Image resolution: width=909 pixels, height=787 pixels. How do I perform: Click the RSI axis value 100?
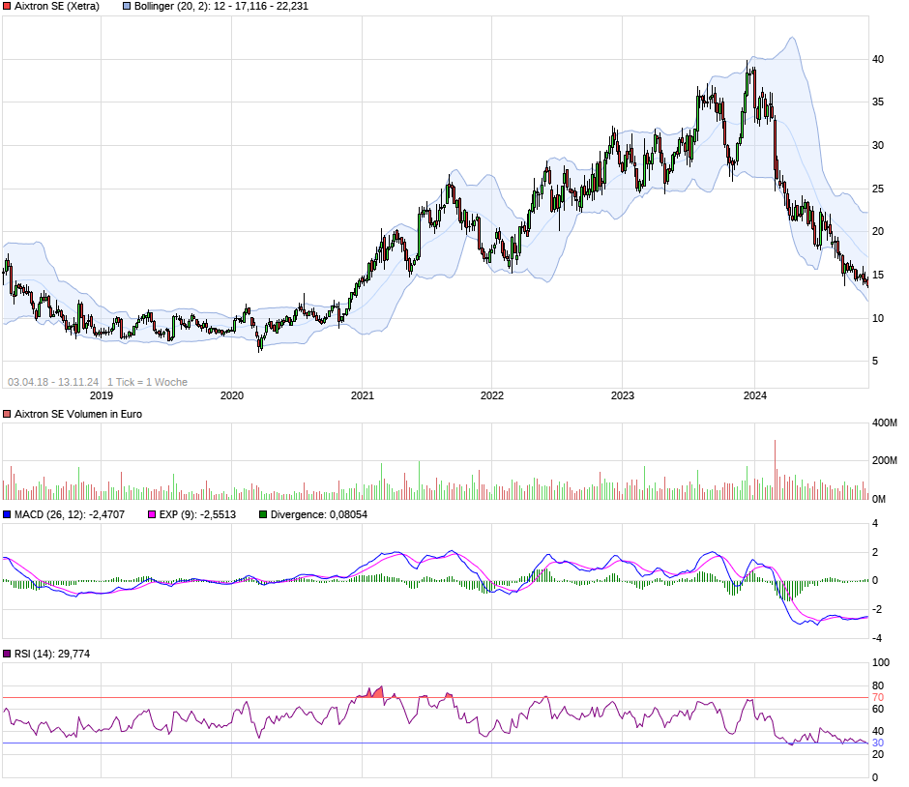(881, 663)
